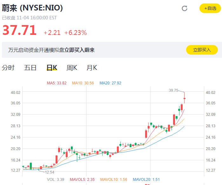Image resolution: width=222 pixels, height=185 pixels.
Task: Click the current price 37.71
Action: click(x=20, y=30)
